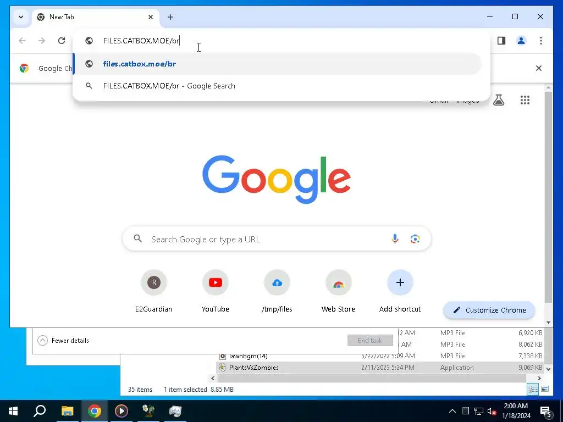
Task: Click in the address bar text
Action: click(141, 41)
